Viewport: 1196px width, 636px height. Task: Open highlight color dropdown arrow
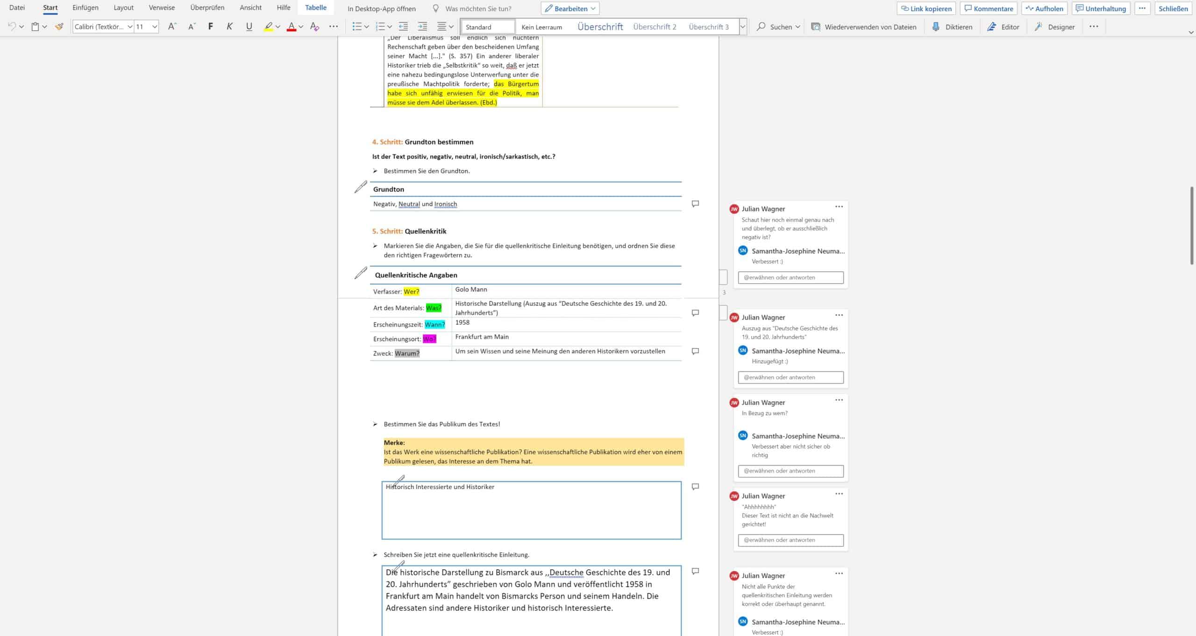tap(278, 27)
